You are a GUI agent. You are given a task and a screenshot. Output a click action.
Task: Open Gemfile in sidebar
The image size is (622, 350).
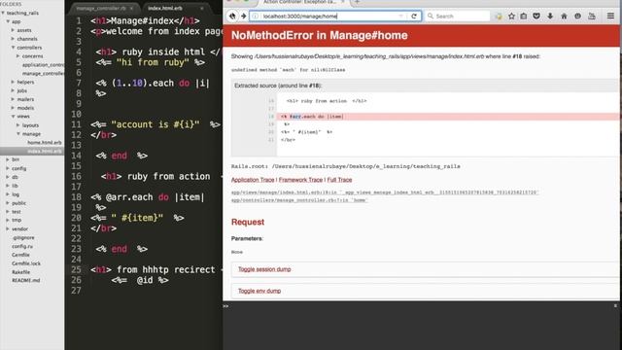pos(20,255)
